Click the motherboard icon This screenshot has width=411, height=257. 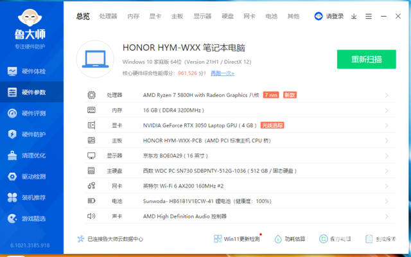tap(91, 141)
